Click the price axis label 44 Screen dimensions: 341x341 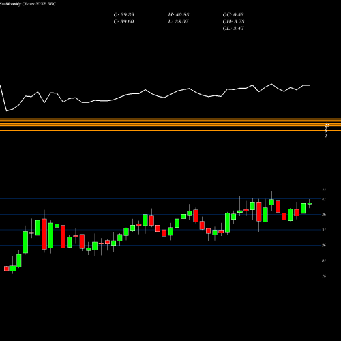point(324,190)
